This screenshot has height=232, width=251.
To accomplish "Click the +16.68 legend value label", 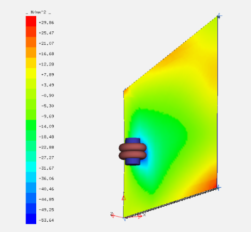I will click(47, 54).
